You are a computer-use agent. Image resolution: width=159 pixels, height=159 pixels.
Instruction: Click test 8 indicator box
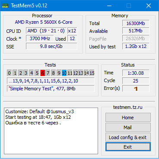pos(53,73)
